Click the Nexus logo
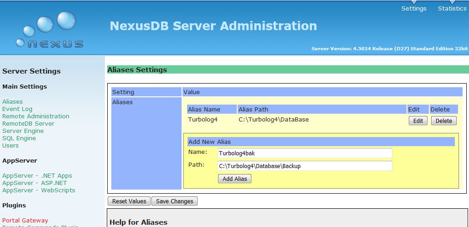 (50, 30)
